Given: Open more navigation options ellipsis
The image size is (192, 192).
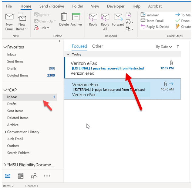Looking at the screenshot, I should (47, 176).
